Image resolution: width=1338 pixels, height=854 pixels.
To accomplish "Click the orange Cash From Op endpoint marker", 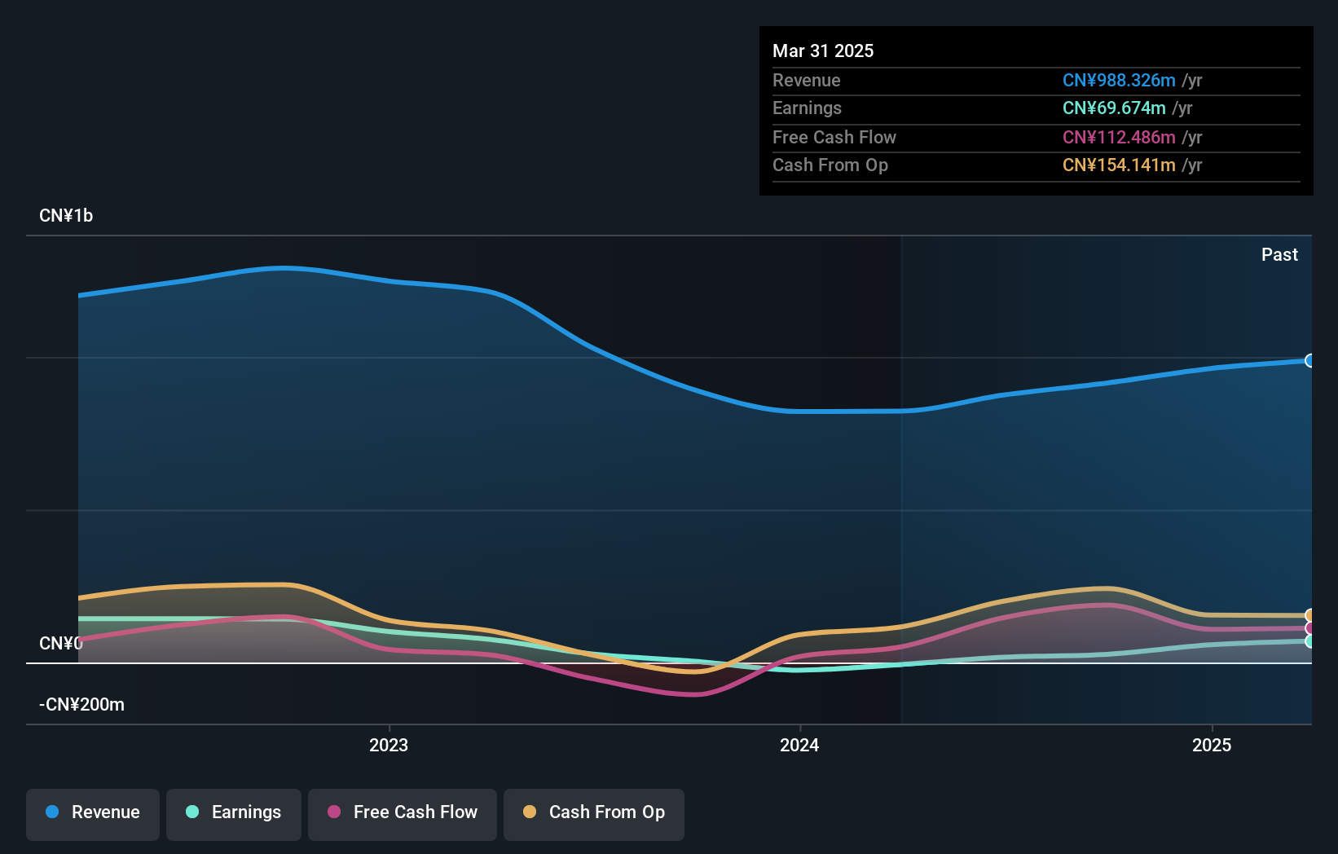I will [x=1309, y=615].
